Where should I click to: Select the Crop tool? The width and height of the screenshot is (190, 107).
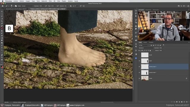[x=2, y=21]
